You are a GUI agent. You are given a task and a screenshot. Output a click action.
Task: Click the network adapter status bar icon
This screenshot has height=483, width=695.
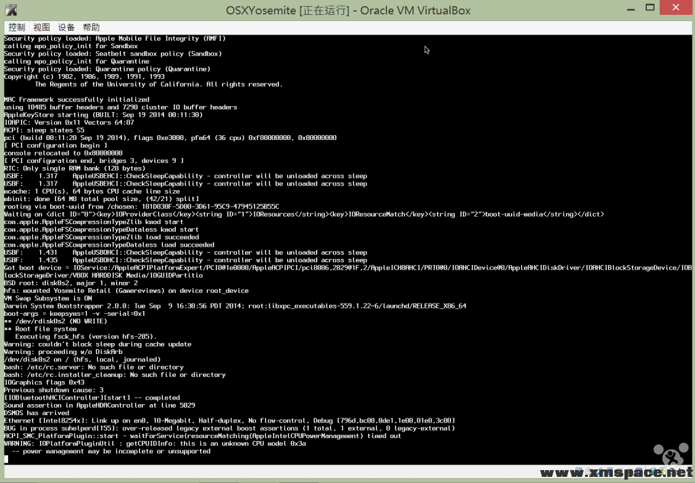pos(610,471)
